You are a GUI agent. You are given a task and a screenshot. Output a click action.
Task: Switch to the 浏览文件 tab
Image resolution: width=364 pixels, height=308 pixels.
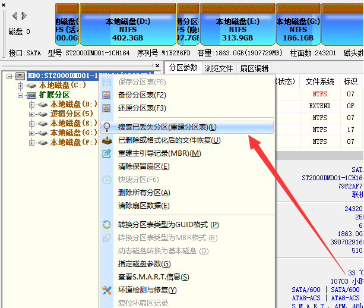[219, 68]
